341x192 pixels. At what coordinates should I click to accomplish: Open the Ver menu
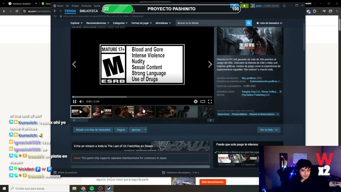tap(67, 6)
